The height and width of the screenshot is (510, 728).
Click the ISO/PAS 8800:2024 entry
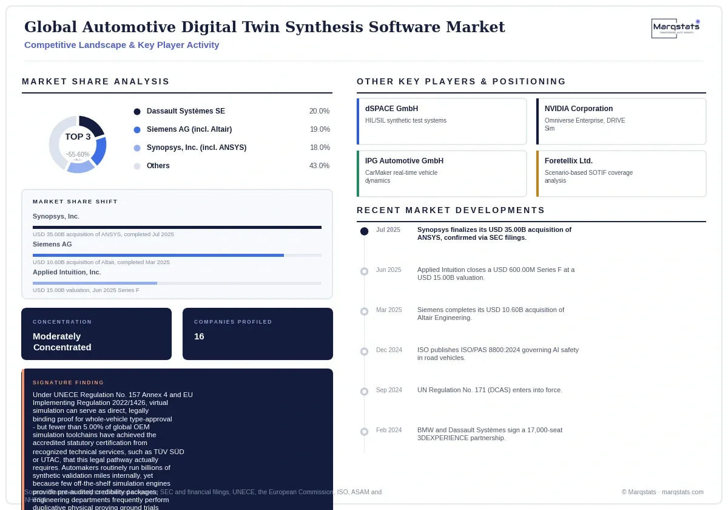pyautogui.click(x=498, y=354)
